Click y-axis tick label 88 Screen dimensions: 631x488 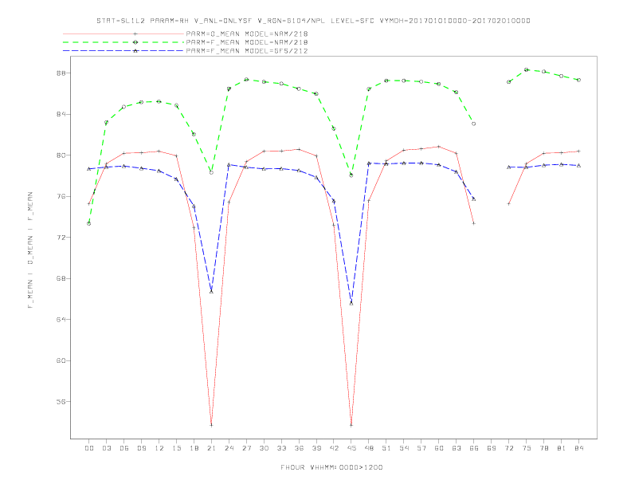click(61, 73)
